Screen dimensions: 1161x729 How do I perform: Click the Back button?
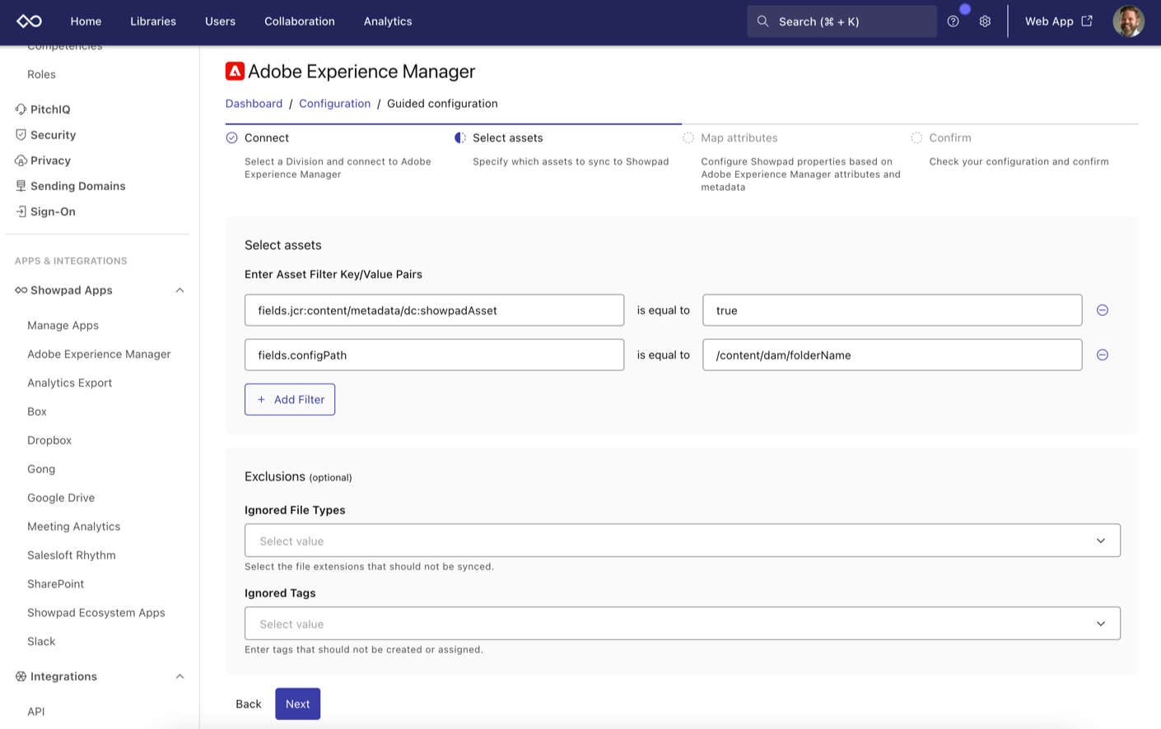(248, 704)
